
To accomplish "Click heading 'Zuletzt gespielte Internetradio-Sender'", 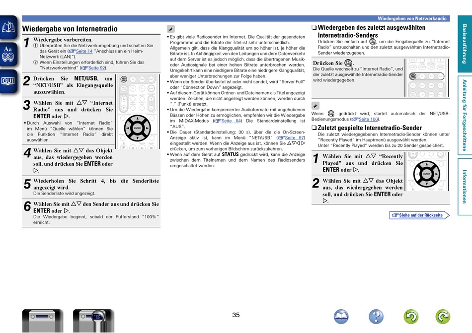I will click(370, 128).
